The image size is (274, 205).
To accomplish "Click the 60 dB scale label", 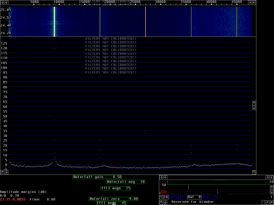I will click(5, 107).
